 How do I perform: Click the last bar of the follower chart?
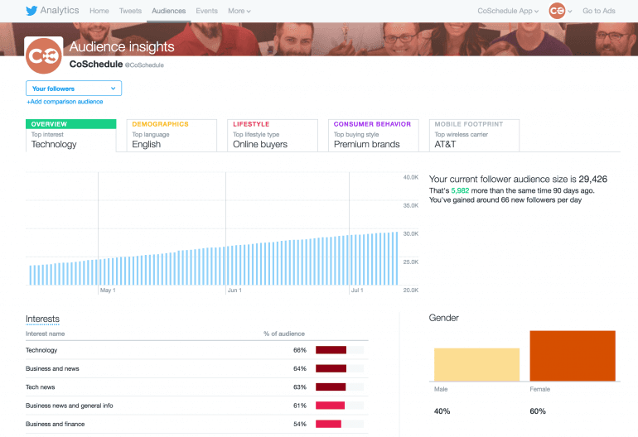[397, 258]
